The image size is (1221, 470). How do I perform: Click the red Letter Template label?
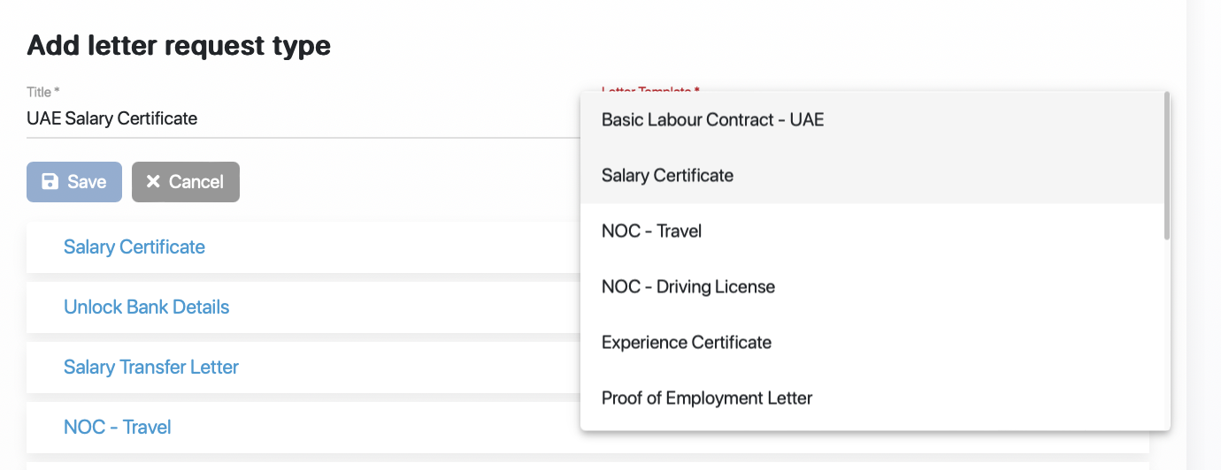(x=650, y=89)
